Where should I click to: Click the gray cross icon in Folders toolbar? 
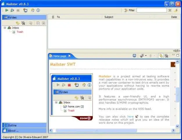click(x=23, y=23)
